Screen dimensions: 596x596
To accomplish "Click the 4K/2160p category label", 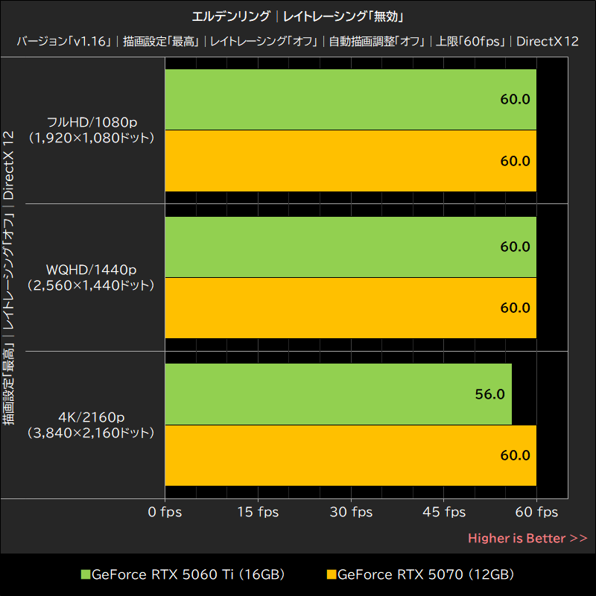I will 91,417.
